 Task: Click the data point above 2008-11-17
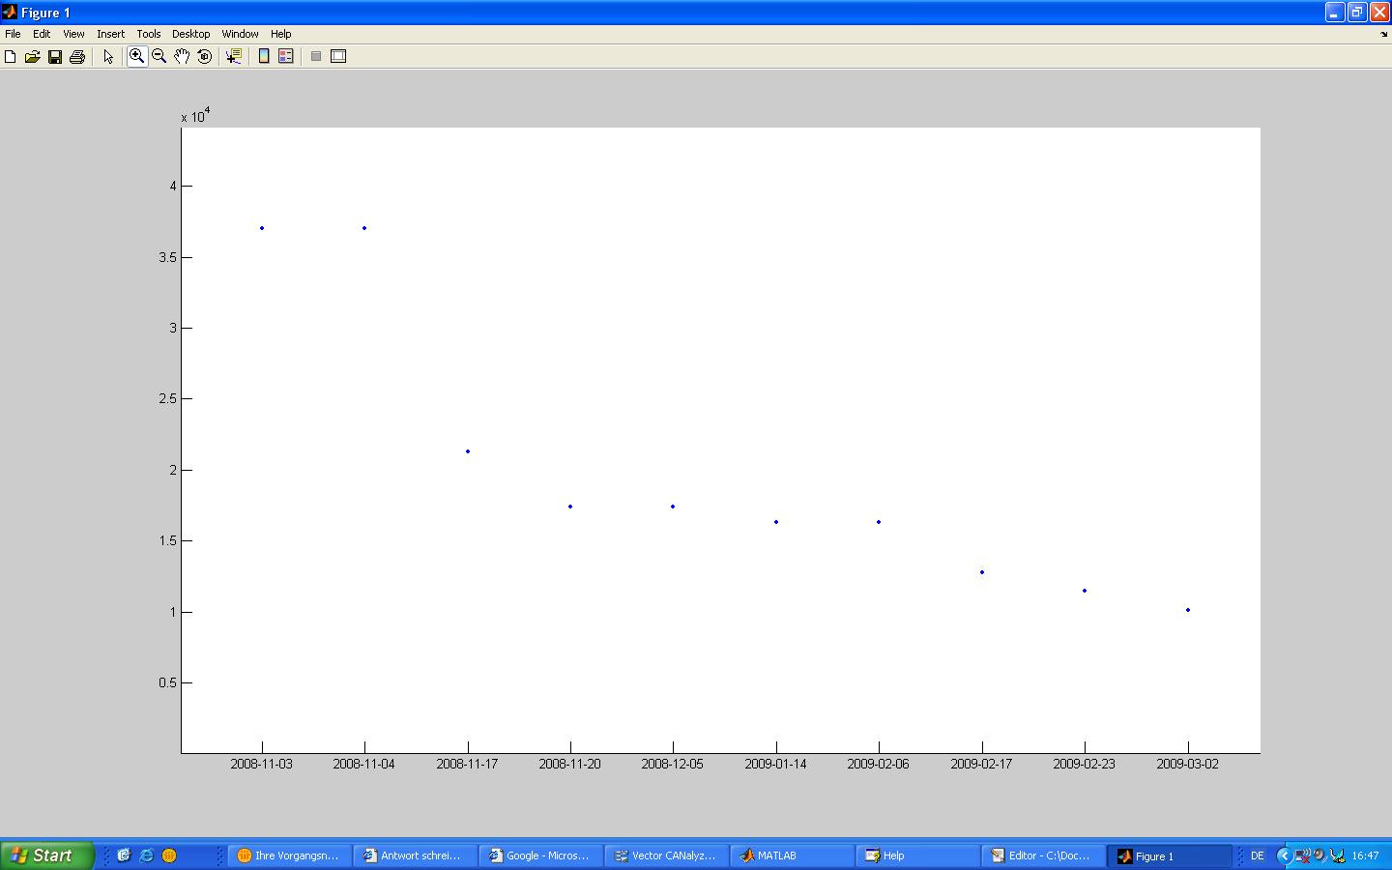tap(468, 451)
